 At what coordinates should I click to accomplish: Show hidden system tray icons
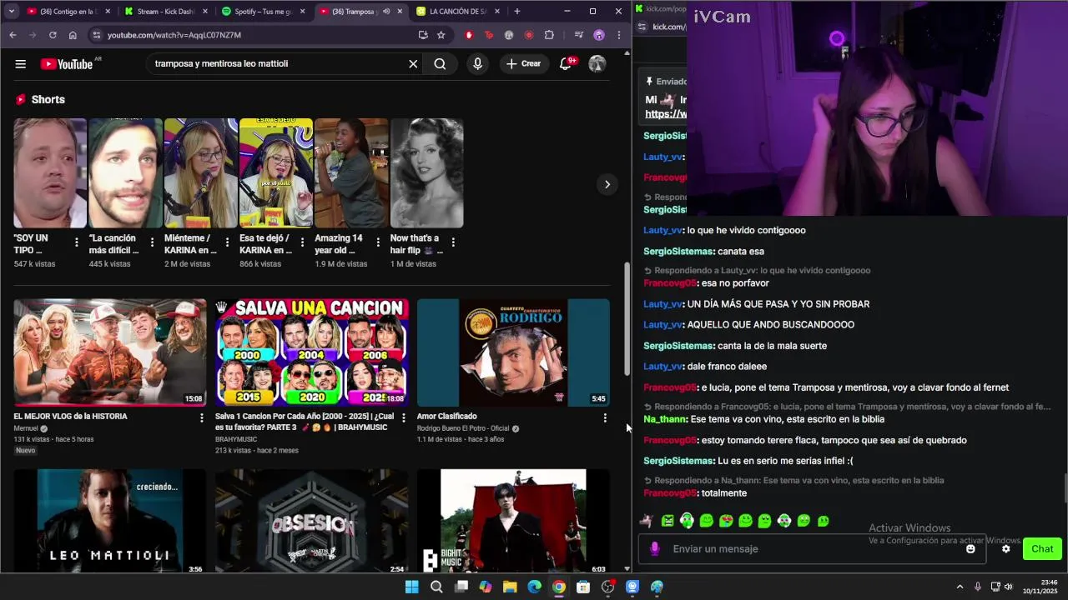(960, 587)
